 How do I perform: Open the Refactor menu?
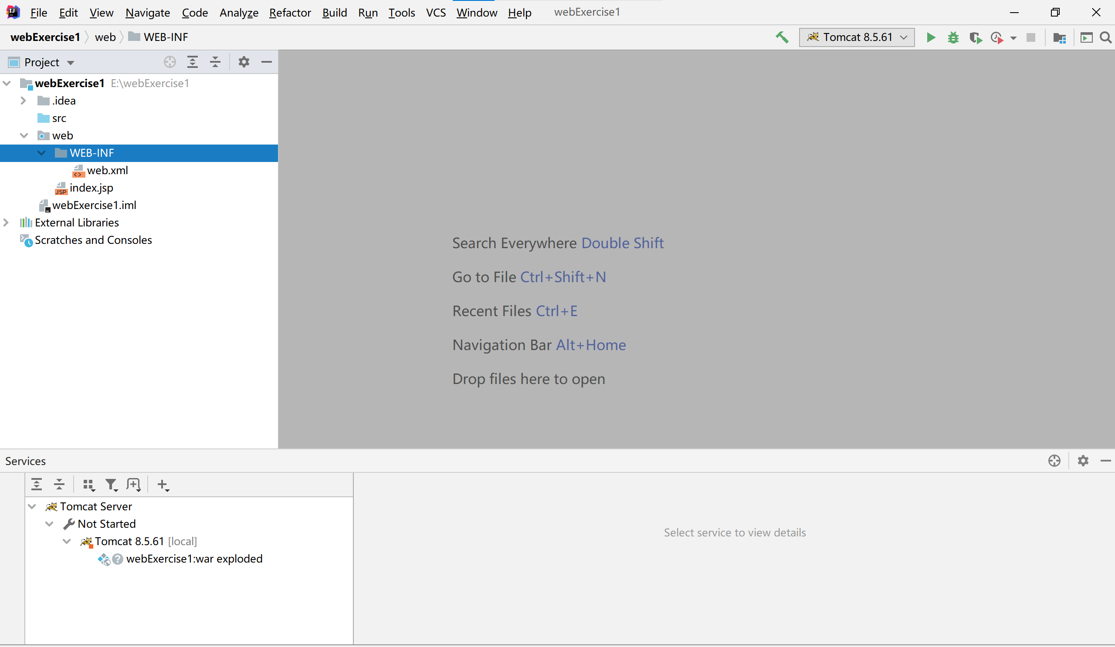click(x=290, y=12)
